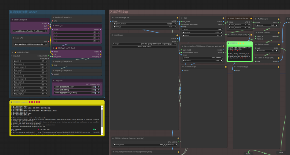Open upscale_method dropdown showing lanczos
Screen dimensions: 290x155
click(x=145, y=24)
